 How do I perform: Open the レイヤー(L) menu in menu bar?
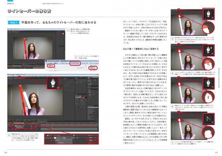(75, 63)
